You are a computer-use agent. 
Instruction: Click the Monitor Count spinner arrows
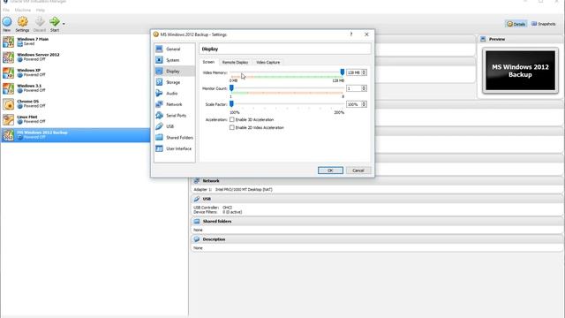click(x=364, y=88)
